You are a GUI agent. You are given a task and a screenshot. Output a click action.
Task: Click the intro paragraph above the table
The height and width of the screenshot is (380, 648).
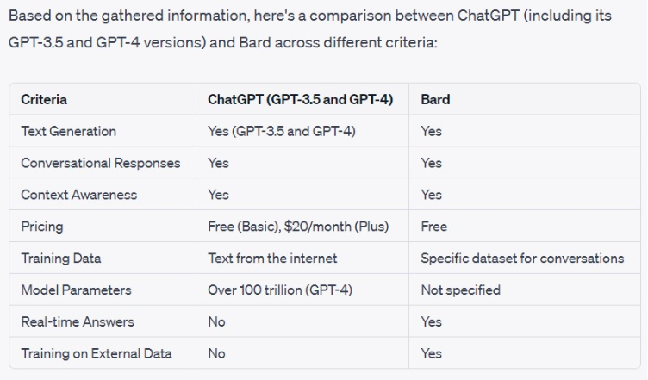(310, 29)
